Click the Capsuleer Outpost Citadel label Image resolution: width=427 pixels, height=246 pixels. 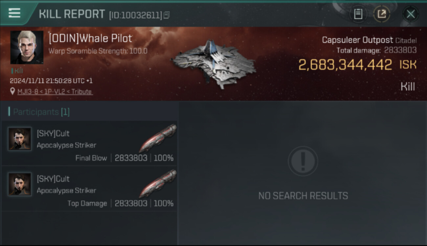(x=369, y=40)
